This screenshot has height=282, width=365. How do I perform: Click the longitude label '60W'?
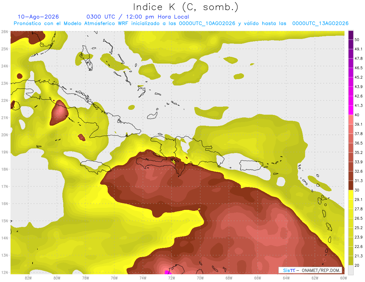pos(343,278)
